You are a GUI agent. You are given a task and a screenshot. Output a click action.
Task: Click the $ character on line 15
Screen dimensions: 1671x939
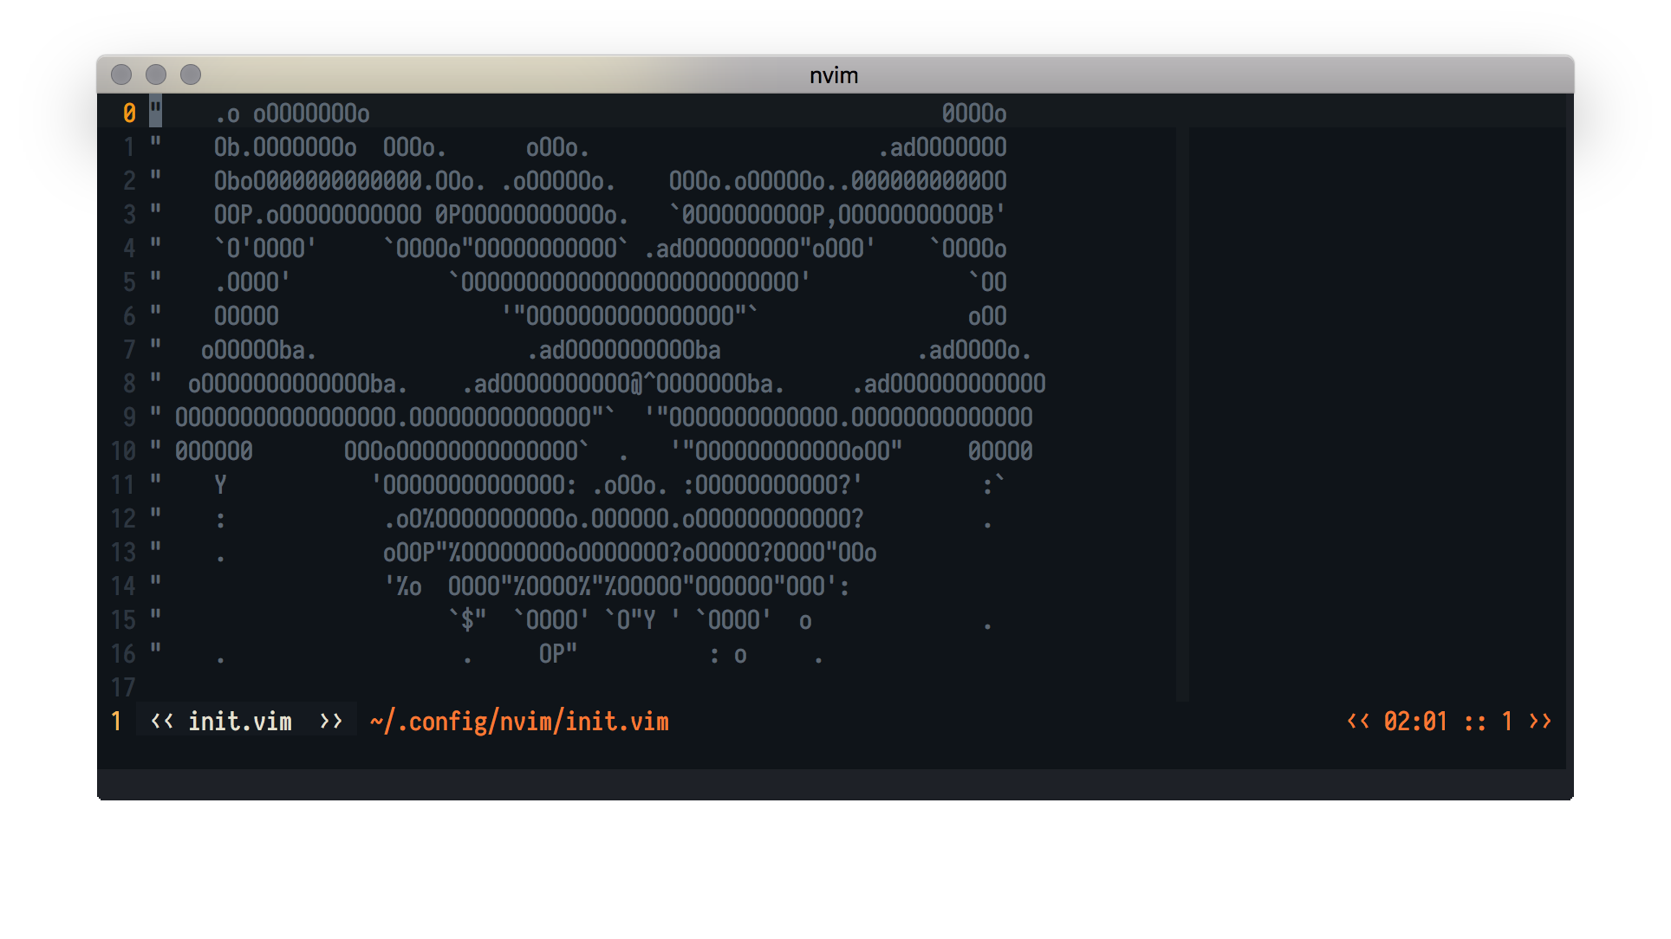(x=468, y=619)
